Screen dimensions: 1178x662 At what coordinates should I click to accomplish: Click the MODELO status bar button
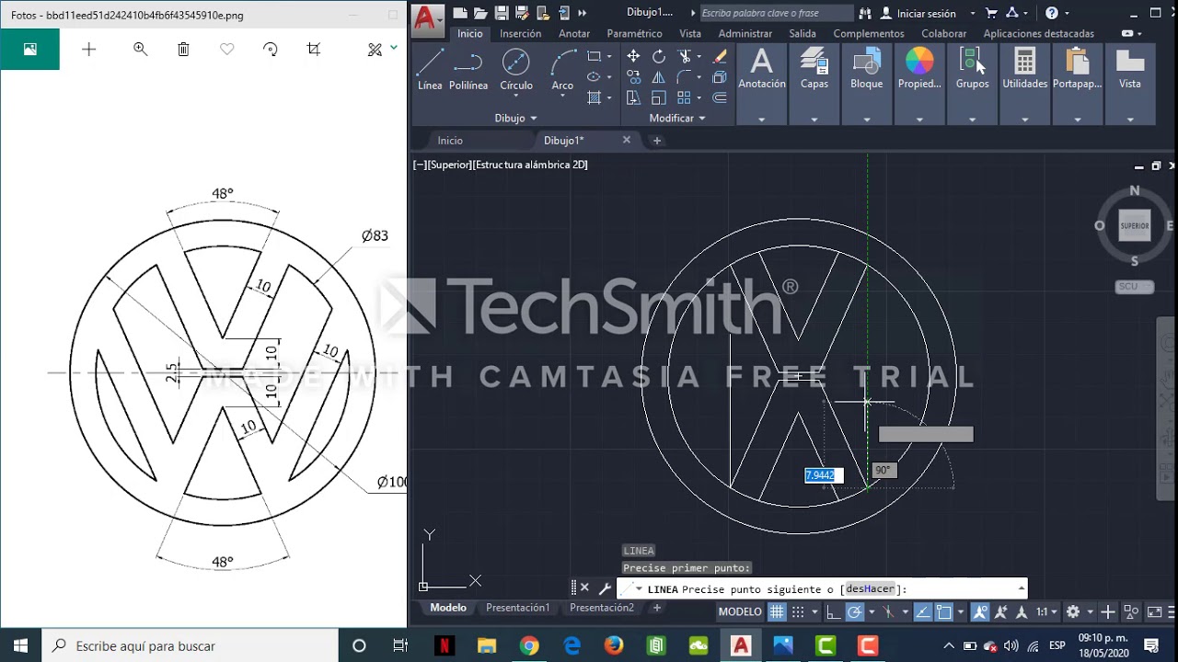click(x=740, y=611)
